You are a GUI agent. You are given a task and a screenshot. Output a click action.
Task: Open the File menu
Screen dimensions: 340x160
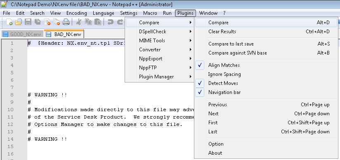(7, 13)
